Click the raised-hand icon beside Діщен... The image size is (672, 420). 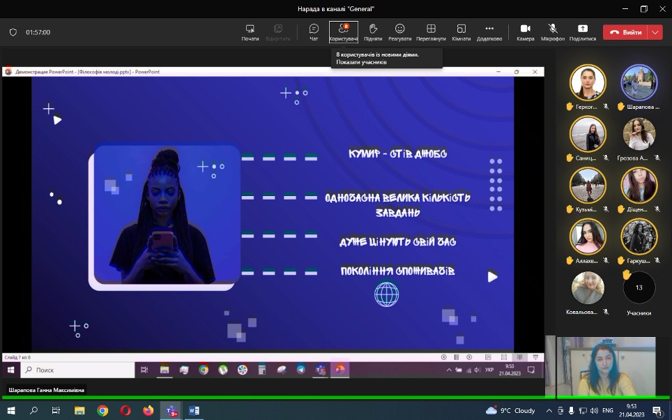coord(621,209)
